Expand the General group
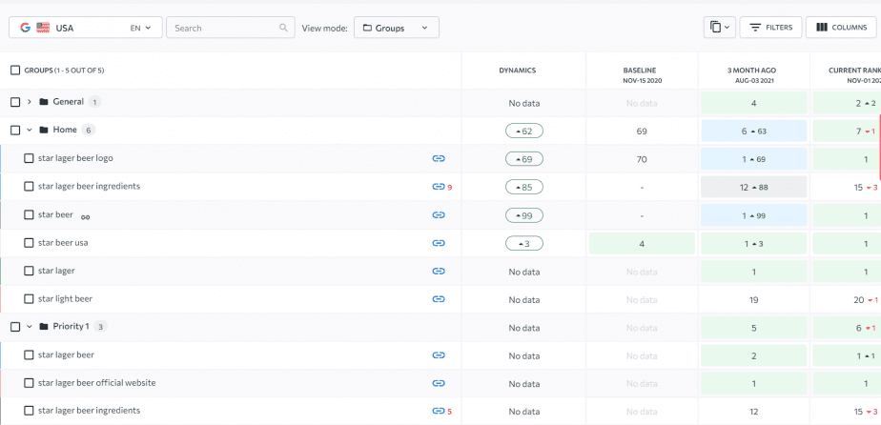The width and height of the screenshot is (881, 425). click(x=30, y=102)
